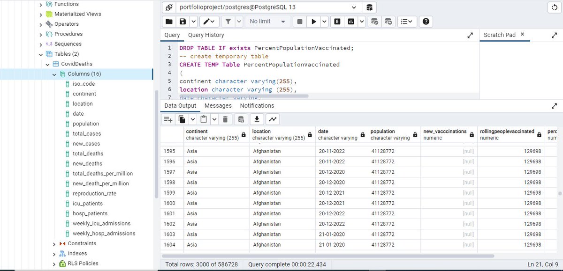This screenshot has width=563, height=271.
Task: Expand the Sequences tree node
Action: 41,44
